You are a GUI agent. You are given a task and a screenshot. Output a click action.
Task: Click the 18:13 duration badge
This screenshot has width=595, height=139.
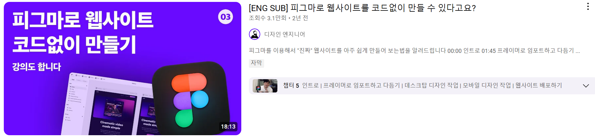pyautogui.click(x=228, y=127)
